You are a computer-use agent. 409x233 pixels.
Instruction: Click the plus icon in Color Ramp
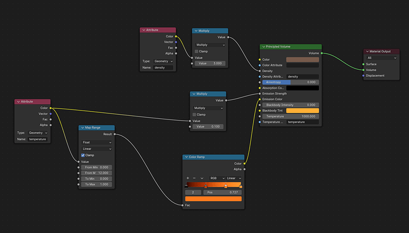pyautogui.click(x=187, y=178)
